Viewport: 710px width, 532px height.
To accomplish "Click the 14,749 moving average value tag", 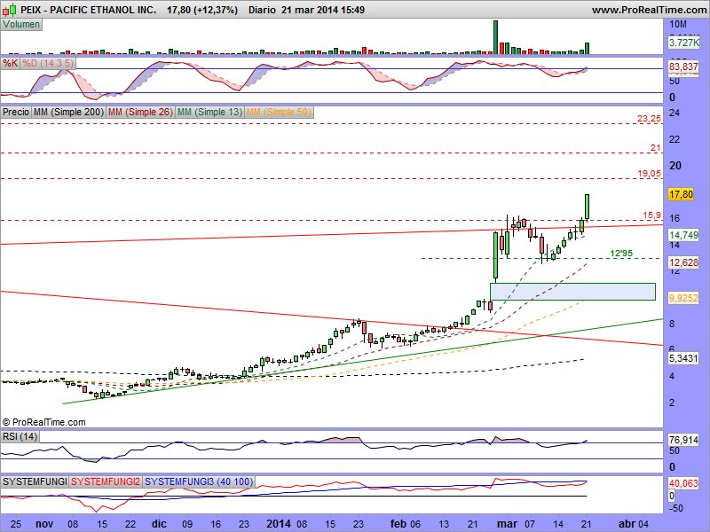I will point(683,235).
